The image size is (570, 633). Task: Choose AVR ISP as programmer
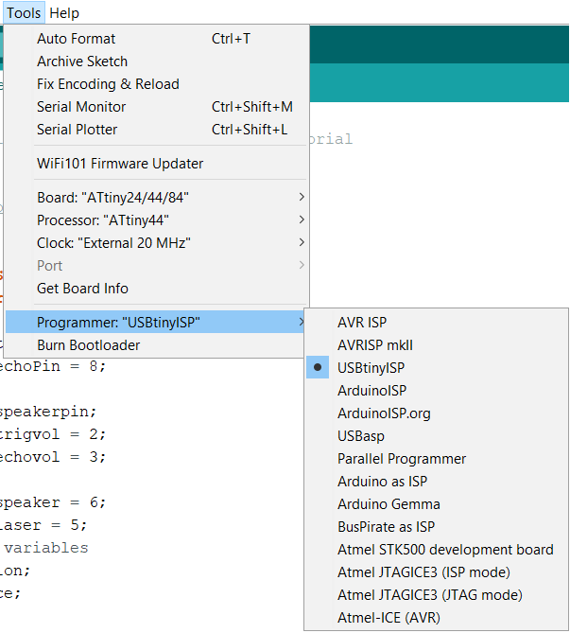click(x=362, y=323)
